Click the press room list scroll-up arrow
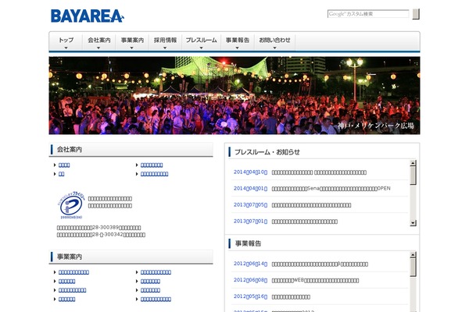This screenshot has height=312, width=469. (413, 163)
